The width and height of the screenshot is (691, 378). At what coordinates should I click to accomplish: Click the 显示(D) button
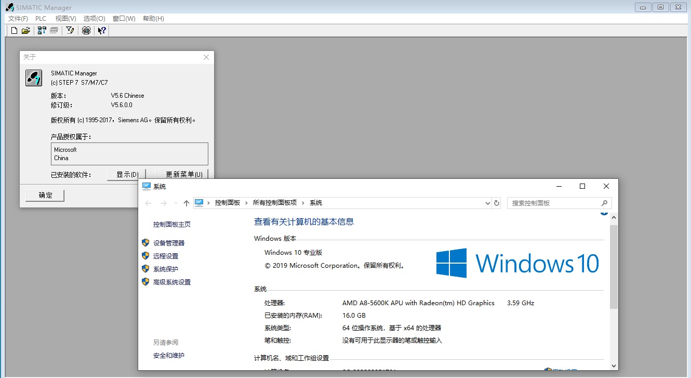[126, 175]
